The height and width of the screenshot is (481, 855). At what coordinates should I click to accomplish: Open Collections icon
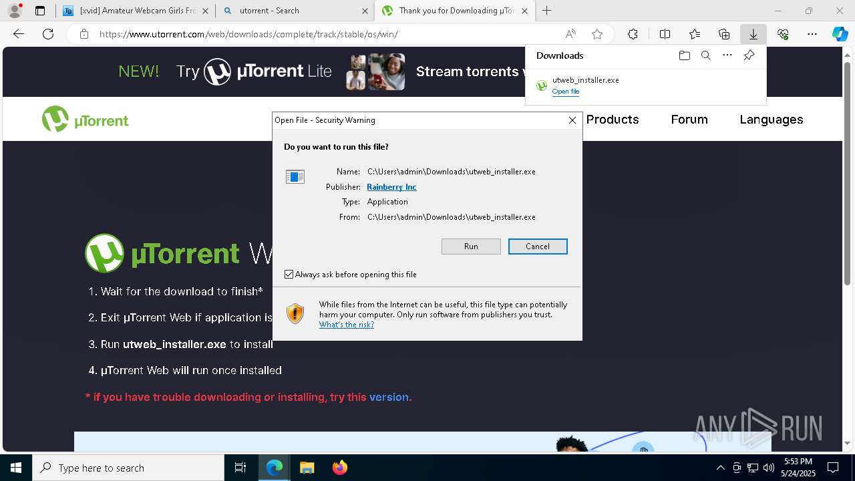pos(724,34)
